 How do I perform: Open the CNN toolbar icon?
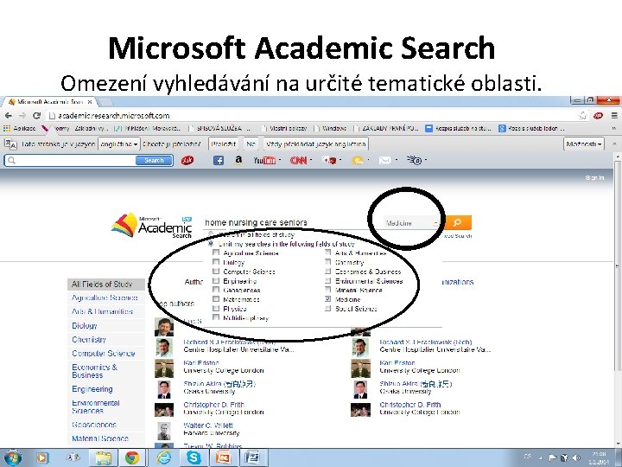[298, 161]
